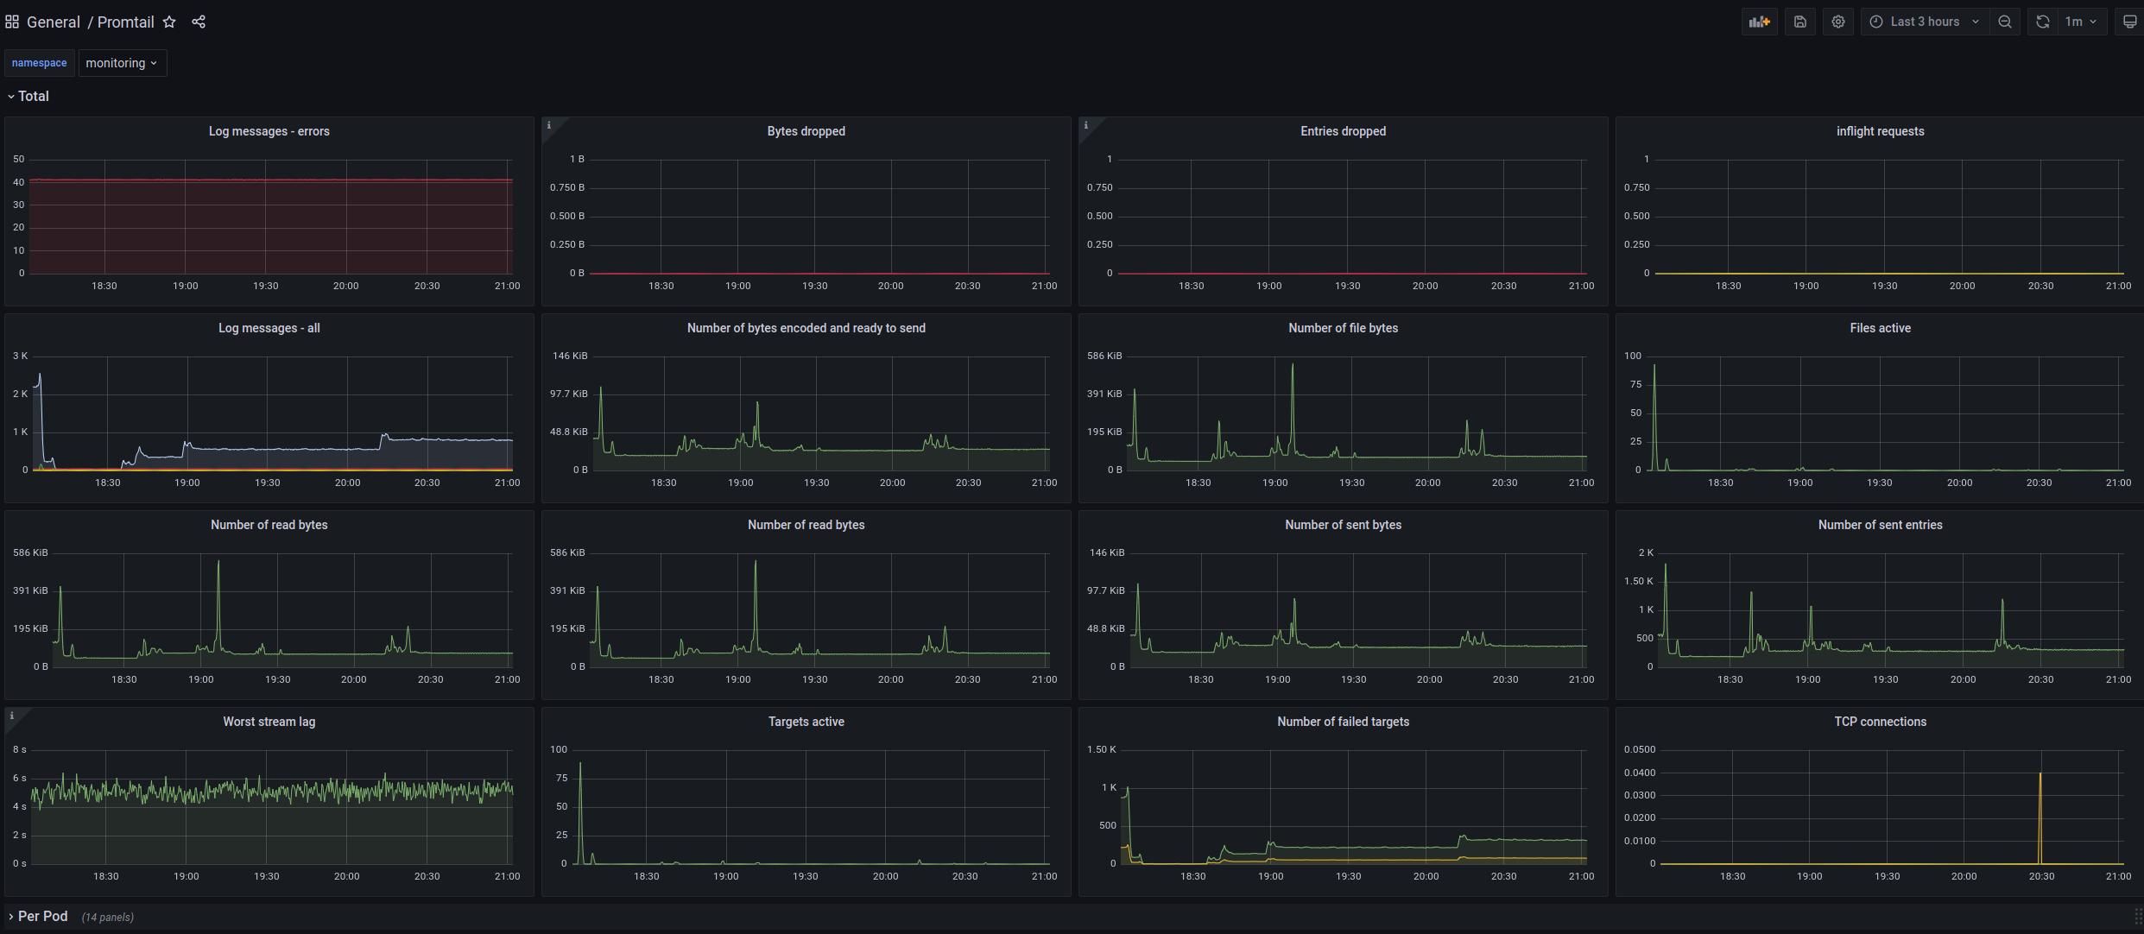Image resolution: width=2144 pixels, height=934 pixels.
Task: Share the dashboard via share icon
Action: tap(199, 22)
